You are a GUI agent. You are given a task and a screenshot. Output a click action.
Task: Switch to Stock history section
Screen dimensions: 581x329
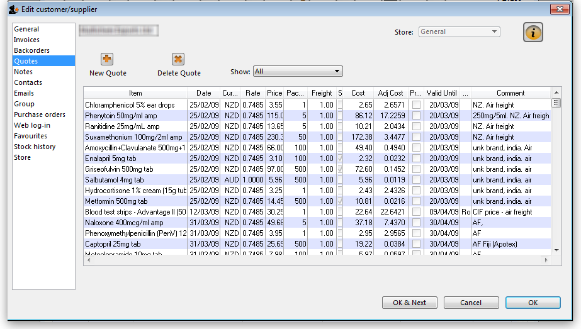click(x=35, y=147)
